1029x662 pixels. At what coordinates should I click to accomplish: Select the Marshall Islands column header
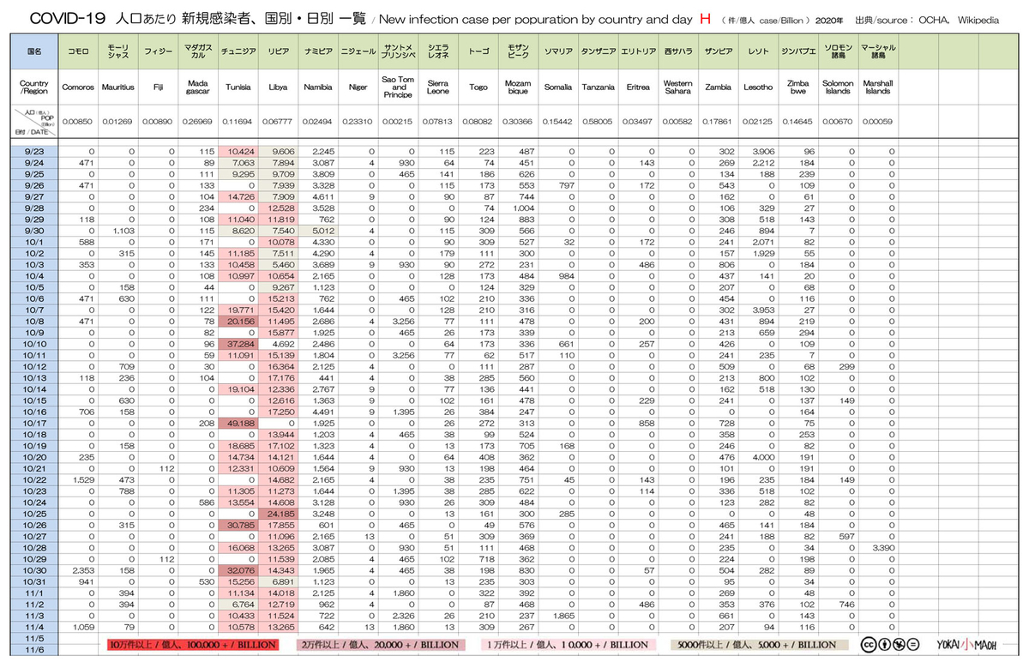[x=878, y=87]
